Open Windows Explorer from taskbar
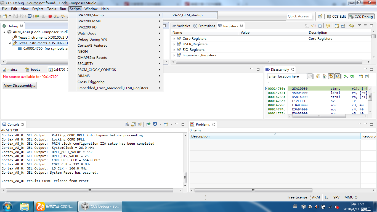The height and width of the screenshot is (212, 377). [x=25, y=206]
